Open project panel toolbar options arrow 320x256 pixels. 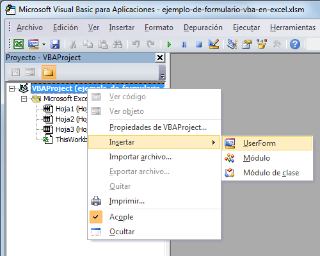pos(163,76)
